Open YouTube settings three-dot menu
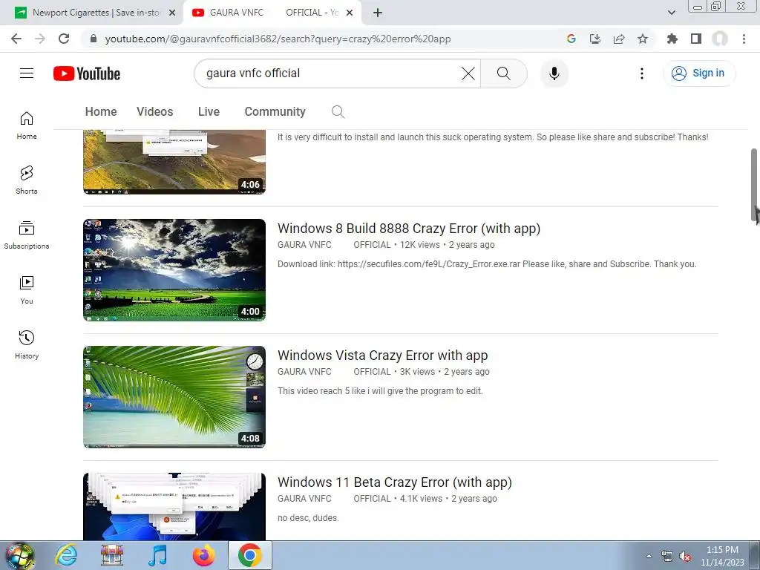Screen dimensions: 760x570 [642, 73]
